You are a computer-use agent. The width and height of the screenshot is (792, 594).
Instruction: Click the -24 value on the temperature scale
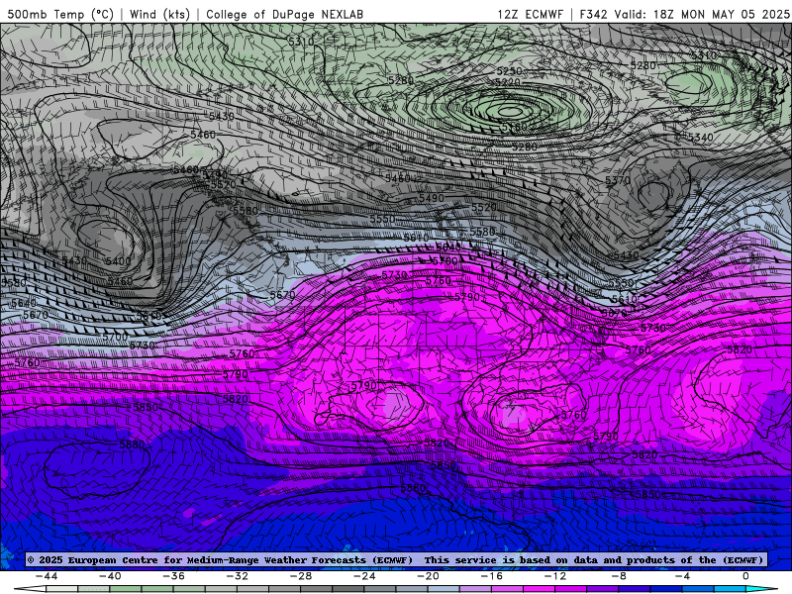tap(364, 576)
